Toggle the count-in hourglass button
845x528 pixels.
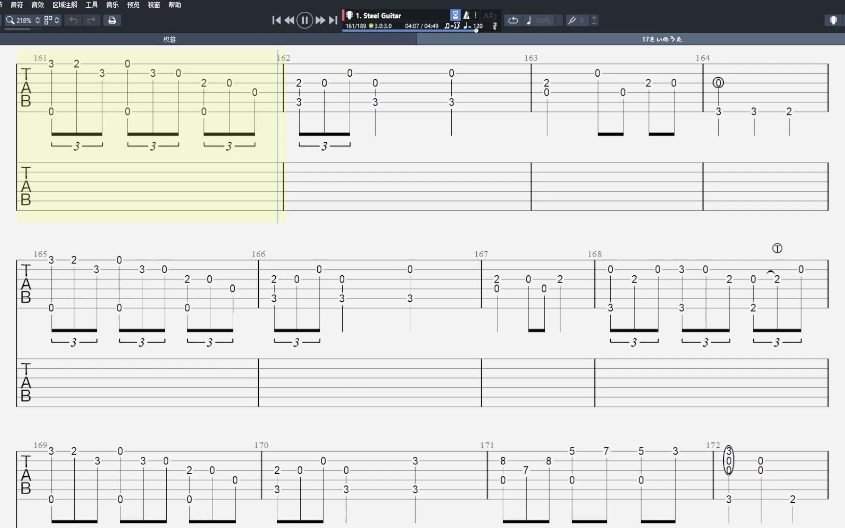pyautogui.click(x=455, y=16)
